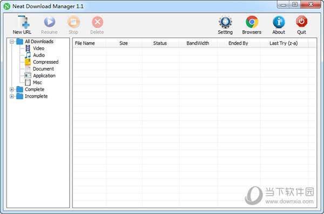The image size is (324, 214).
Task: Click the Resume play icon
Action: (50, 22)
